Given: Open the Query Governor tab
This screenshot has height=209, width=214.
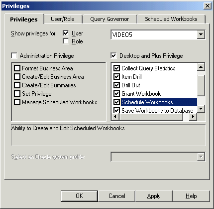Looking at the screenshot, I should coord(109,19).
